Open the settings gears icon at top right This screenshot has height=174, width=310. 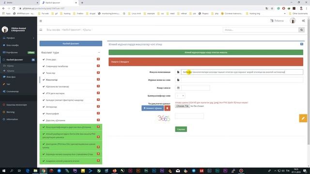303,21
